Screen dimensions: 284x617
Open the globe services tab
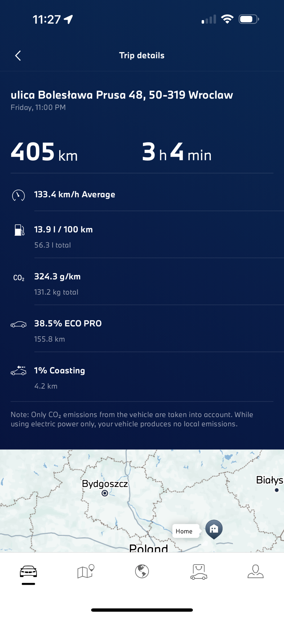(x=142, y=571)
